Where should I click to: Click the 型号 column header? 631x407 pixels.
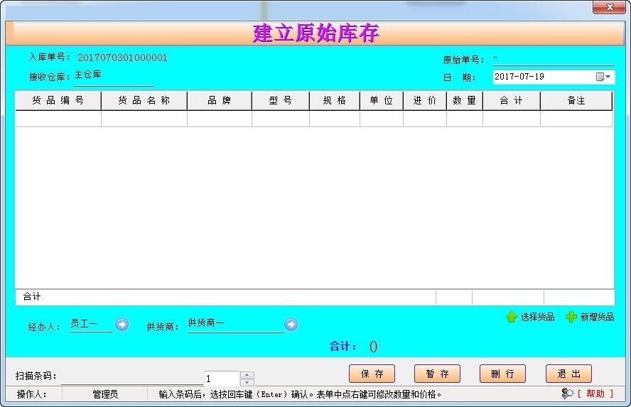tap(281, 101)
